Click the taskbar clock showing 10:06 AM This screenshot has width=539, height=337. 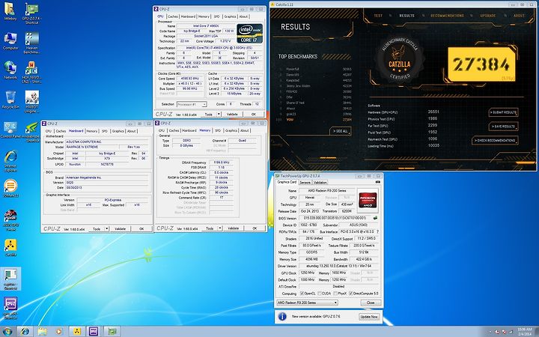[x=524, y=332]
